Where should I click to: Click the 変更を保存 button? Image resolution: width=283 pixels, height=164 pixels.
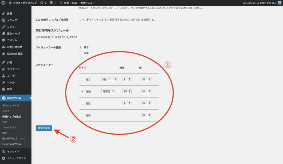[44, 128]
